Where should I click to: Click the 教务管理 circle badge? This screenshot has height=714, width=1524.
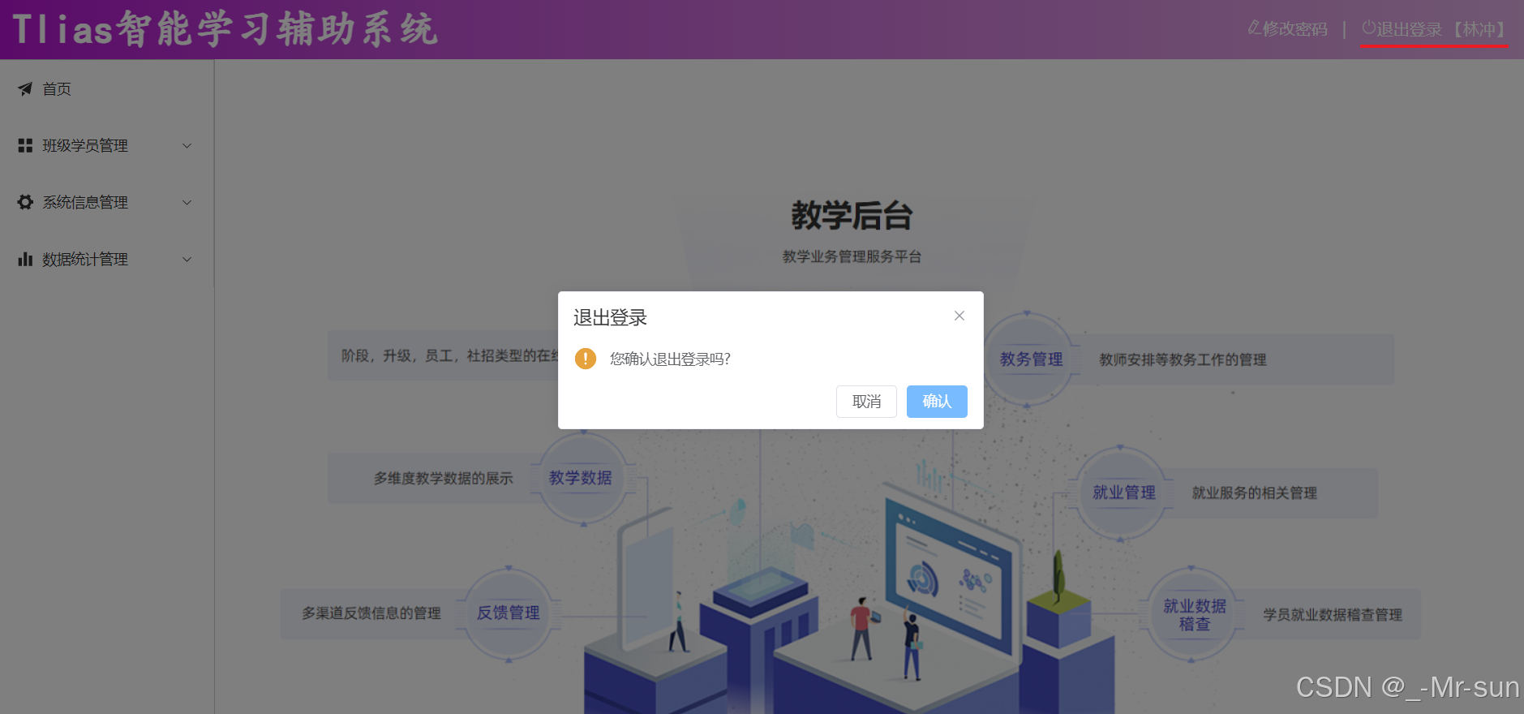tap(1030, 359)
